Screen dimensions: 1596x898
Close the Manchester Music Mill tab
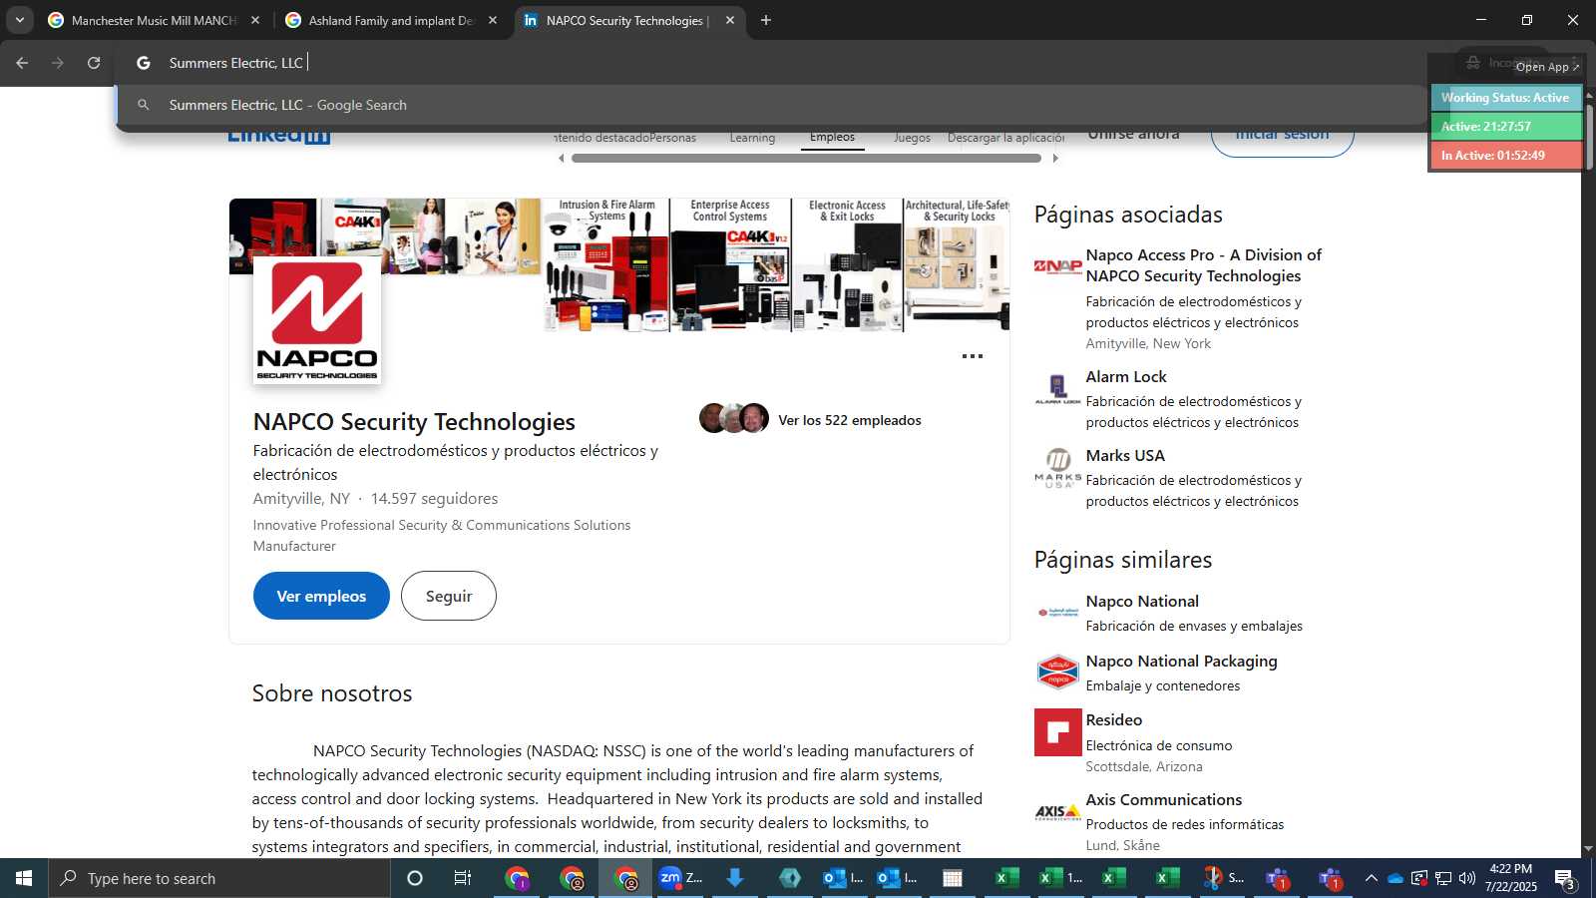pos(255,20)
